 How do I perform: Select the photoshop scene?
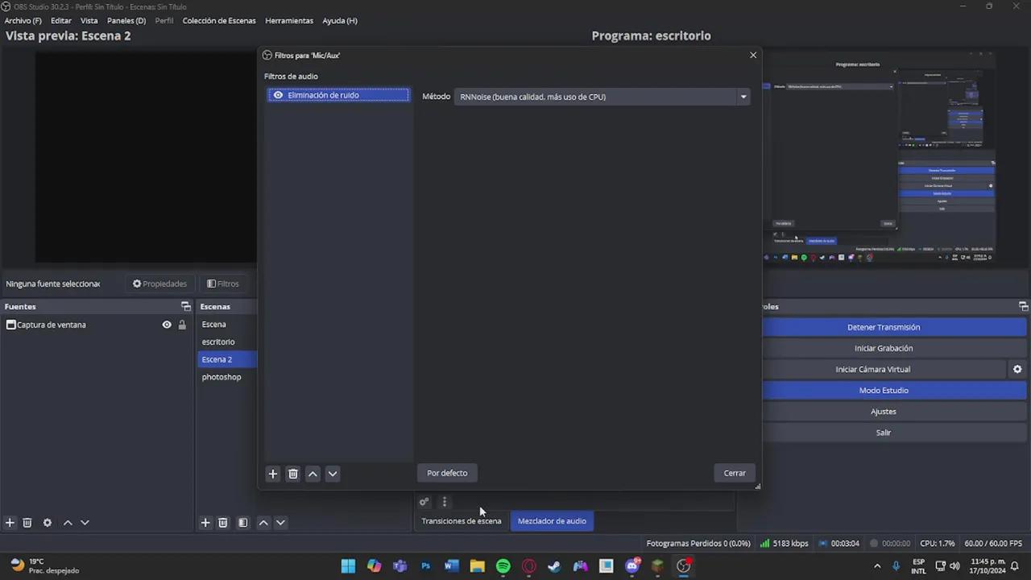click(222, 377)
